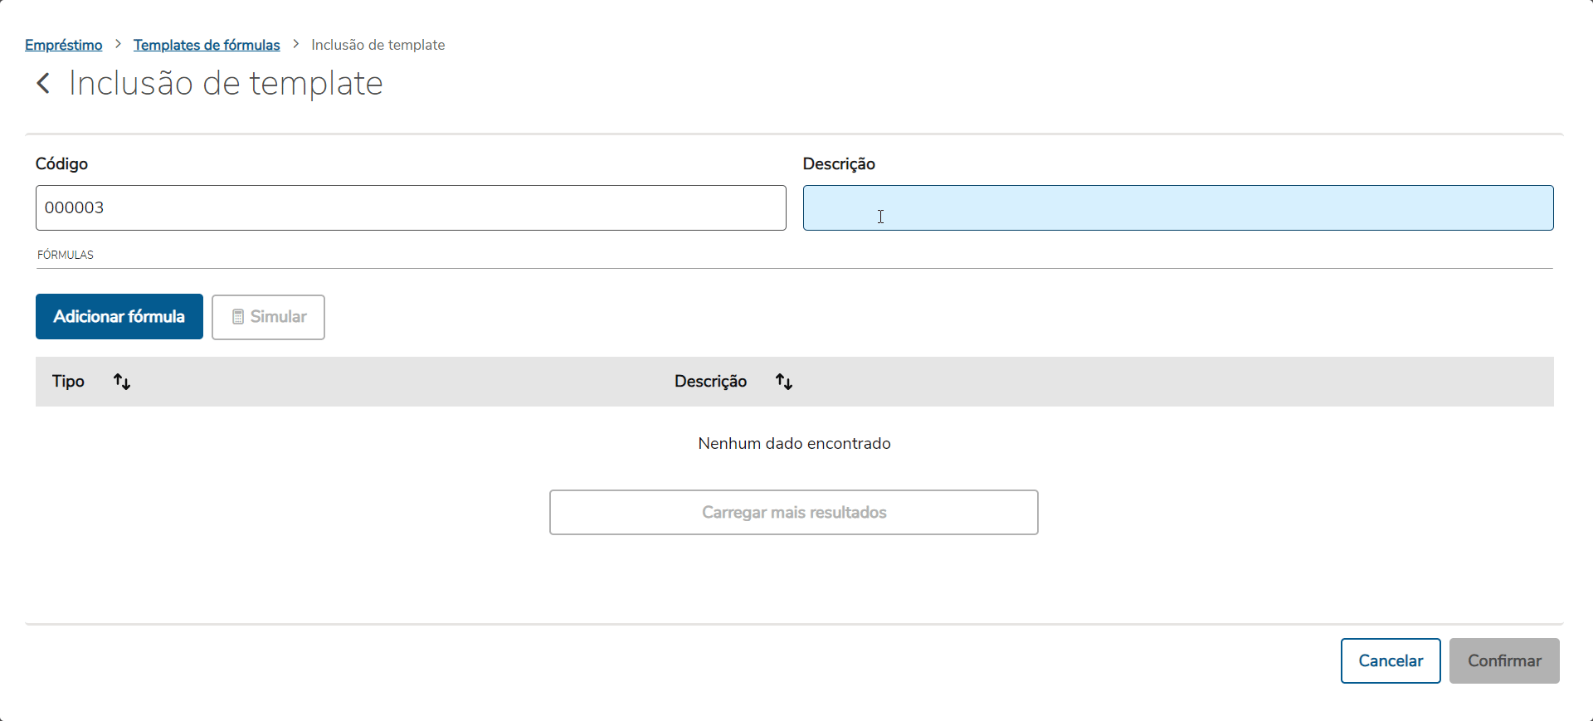This screenshot has height=721, width=1593.
Task: Click the Descrição table column header
Action: (x=710, y=382)
